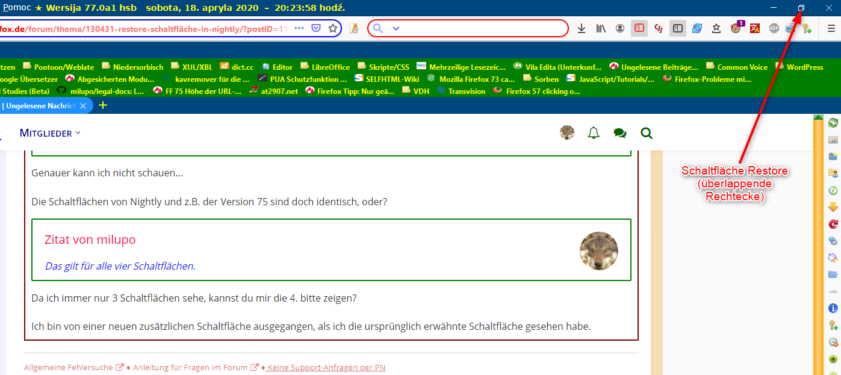Click the forum URL address field
This screenshot has width=841, height=375.
(x=144, y=28)
